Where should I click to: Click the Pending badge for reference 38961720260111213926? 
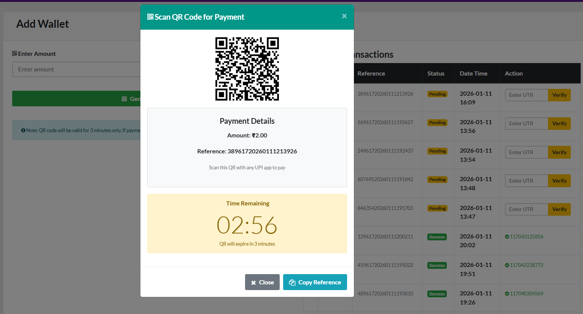[x=437, y=94]
